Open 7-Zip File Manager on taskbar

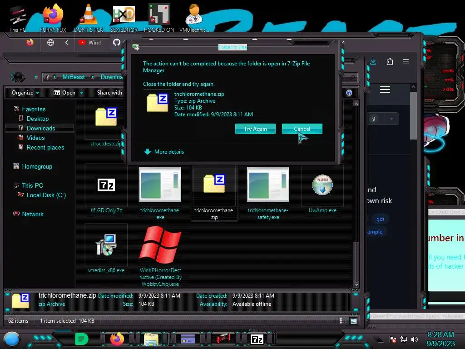click(257, 339)
